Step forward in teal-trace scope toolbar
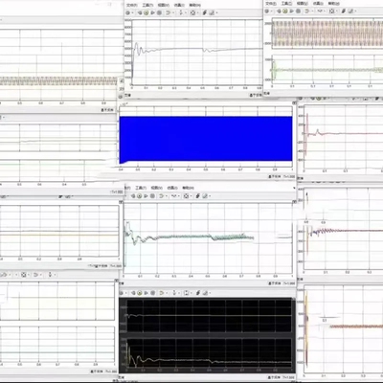 coord(146,196)
